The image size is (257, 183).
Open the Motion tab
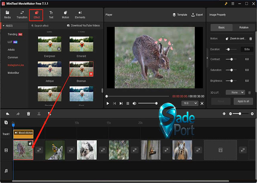pos(65,15)
